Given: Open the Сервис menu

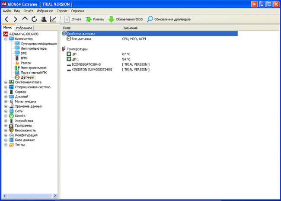Looking at the screenshot, I should (62, 10).
